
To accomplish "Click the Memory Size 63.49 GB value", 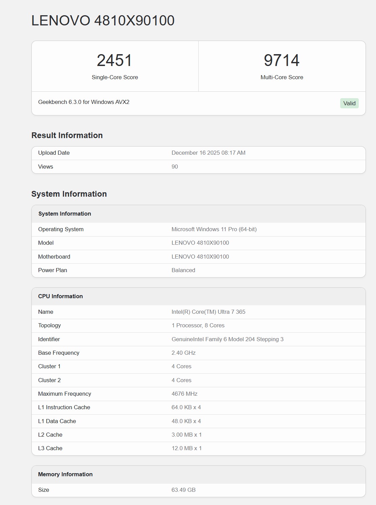I will tap(183, 490).
